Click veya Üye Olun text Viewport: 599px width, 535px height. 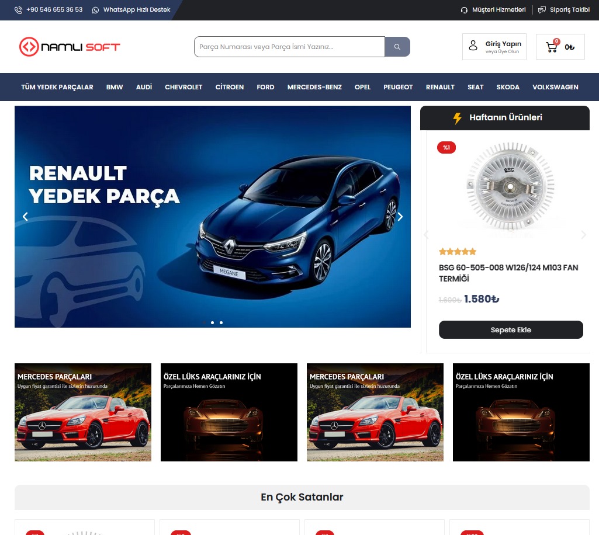point(503,51)
